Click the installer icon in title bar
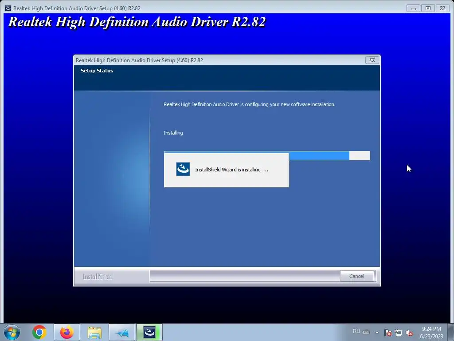 pyautogui.click(x=8, y=8)
